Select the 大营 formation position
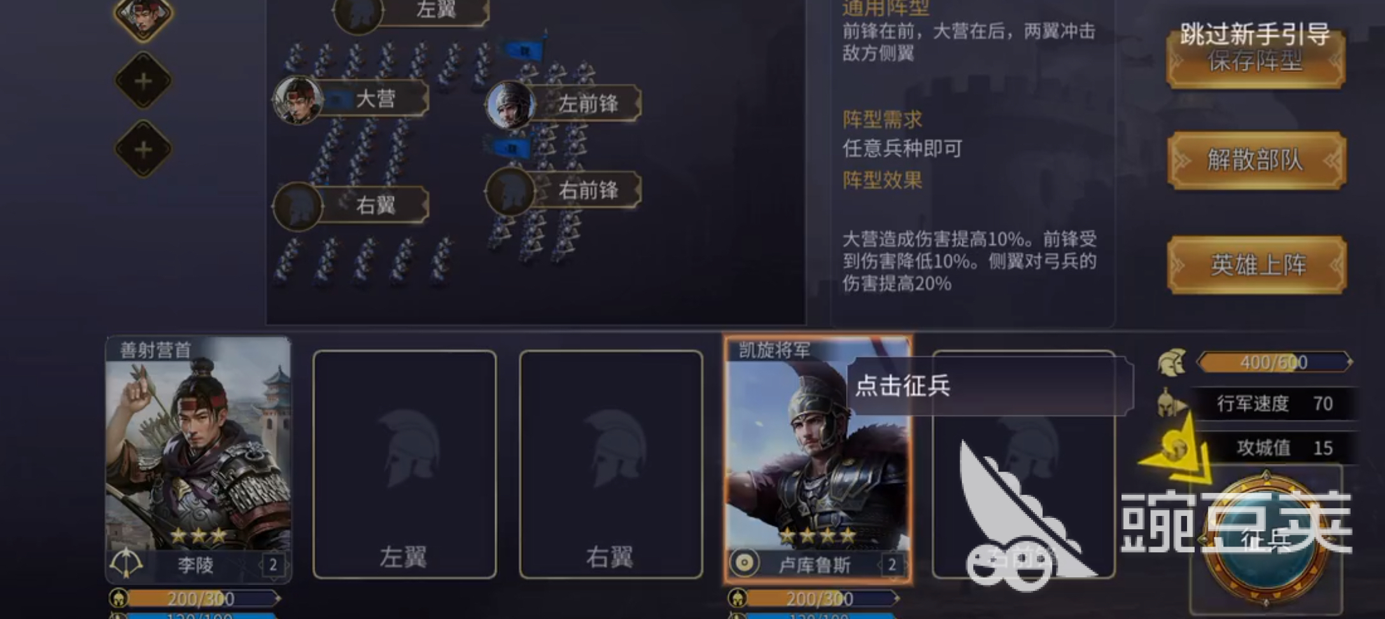Image resolution: width=1385 pixels, height=619 pixels. [x=351, y=99]
